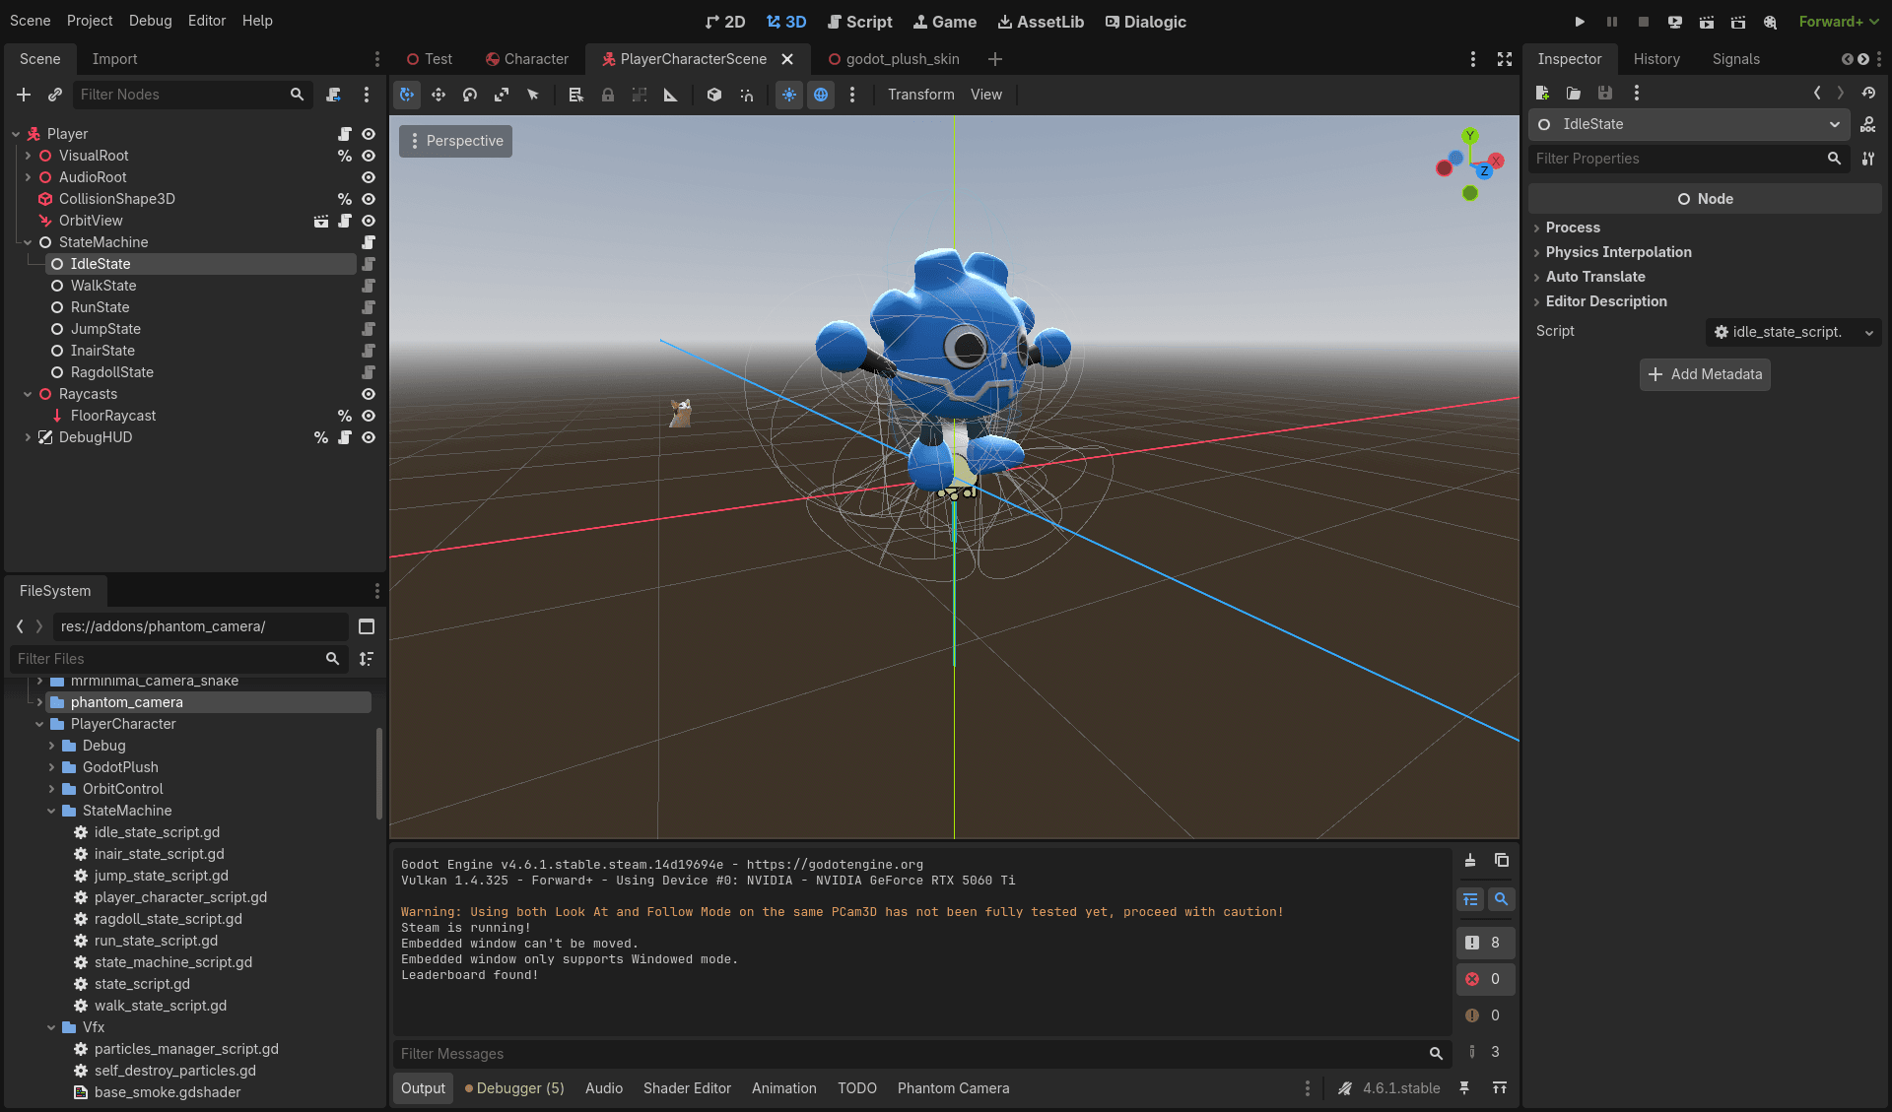
Task: Switch to the Signals tab
Action: pyautogui.click(x=1735, y=59)
